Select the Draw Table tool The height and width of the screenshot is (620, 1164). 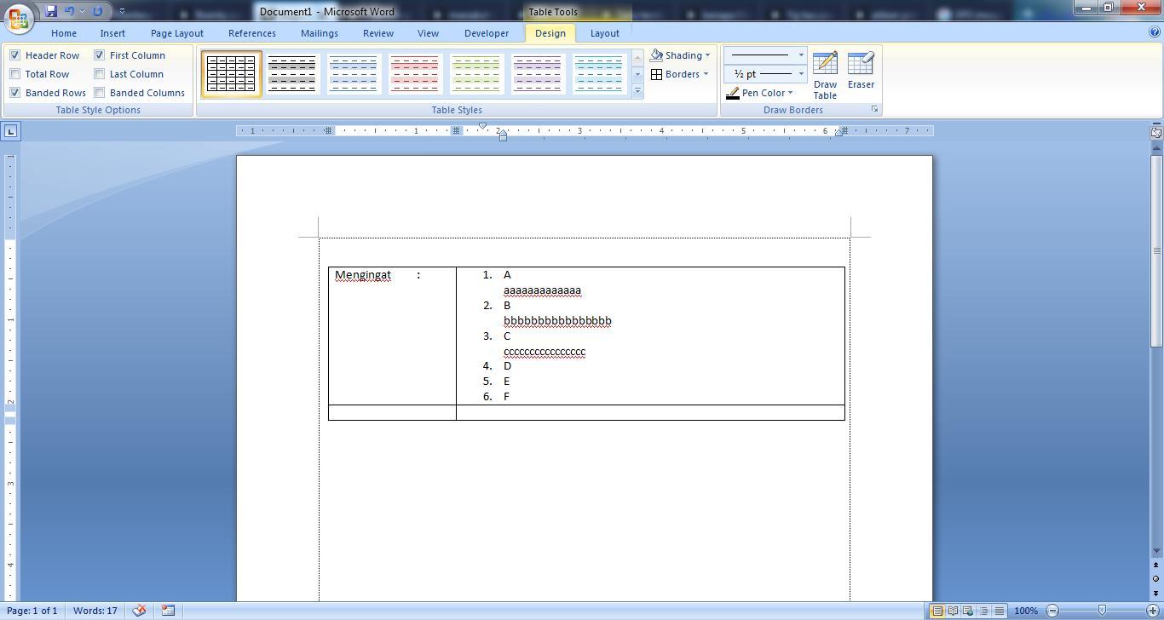pyautogui.click(x=825, y=75)
